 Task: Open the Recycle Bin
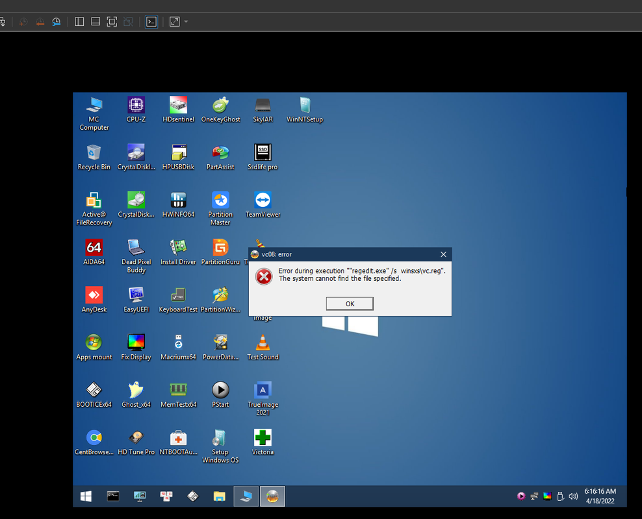coord(94,158)
